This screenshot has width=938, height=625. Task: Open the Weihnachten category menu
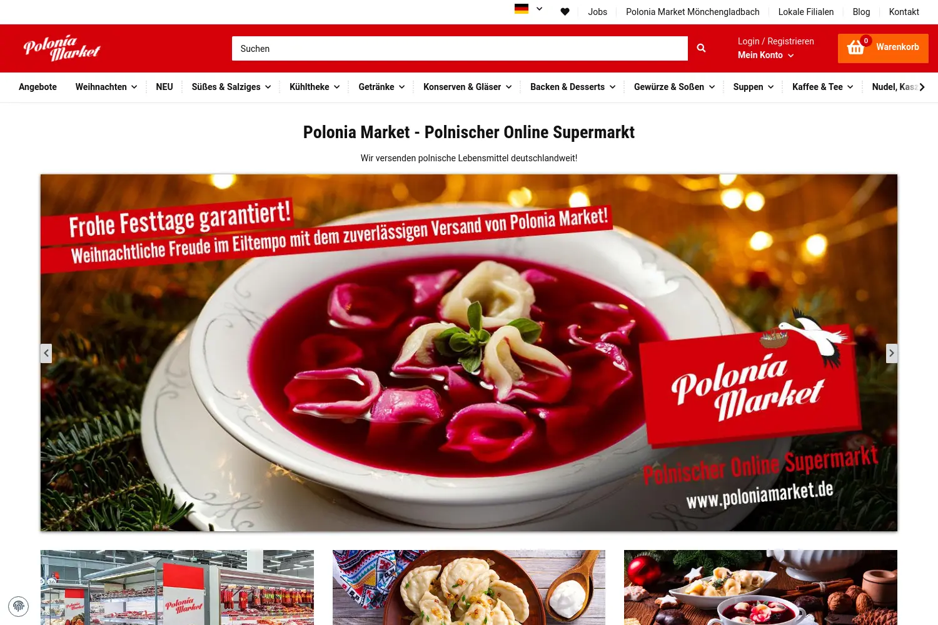(x=106, y=87)
